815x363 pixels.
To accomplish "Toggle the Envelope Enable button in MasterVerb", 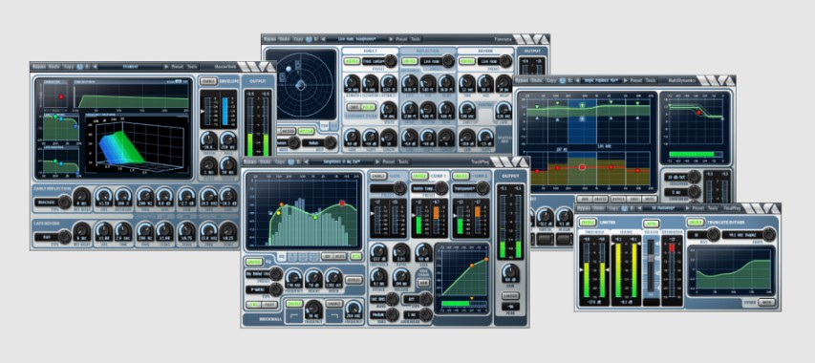I will click(208, 82).
